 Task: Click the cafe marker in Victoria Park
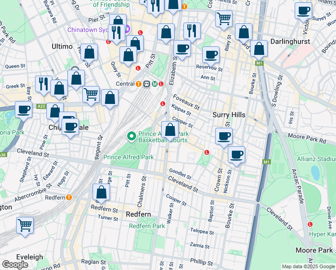pyautogui.click(x=23, y=111)
